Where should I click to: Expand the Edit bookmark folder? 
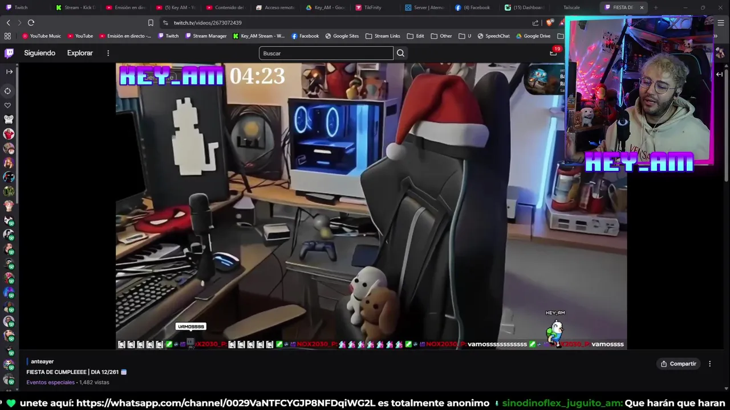415,36
